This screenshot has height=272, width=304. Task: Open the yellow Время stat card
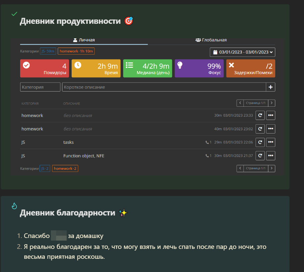pyautogui.click(x=96, y=68)
